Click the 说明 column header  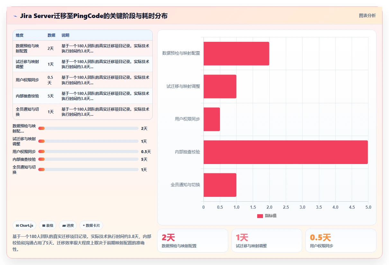(x=65, y=35)
